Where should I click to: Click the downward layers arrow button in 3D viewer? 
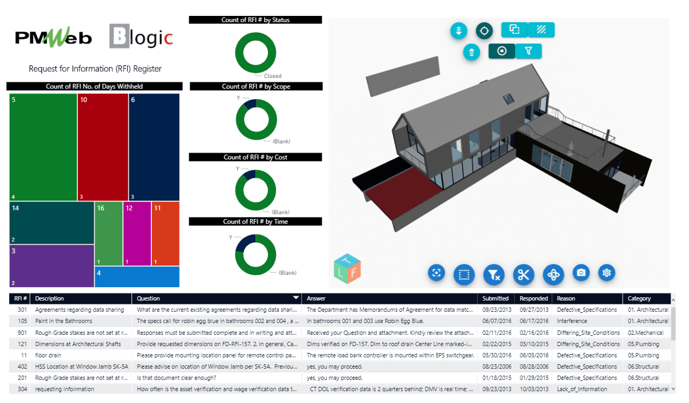point(459,31)
